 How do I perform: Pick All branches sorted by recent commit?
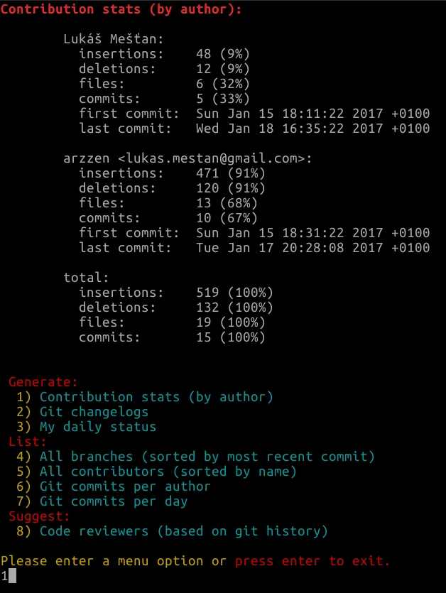pos(195,457)
